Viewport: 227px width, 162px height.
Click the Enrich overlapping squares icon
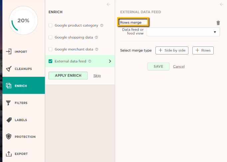[x=9, y=86]
